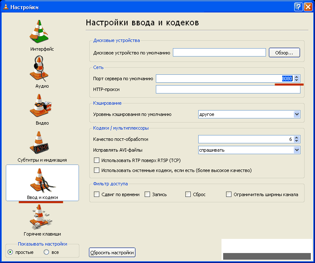Open the Интерфейс settings cone icon
The image size is (315, 263).
(x=39, y=31)
